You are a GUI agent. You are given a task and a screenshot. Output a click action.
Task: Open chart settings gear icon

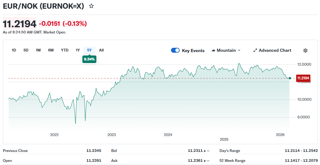[x=305, y=51]
